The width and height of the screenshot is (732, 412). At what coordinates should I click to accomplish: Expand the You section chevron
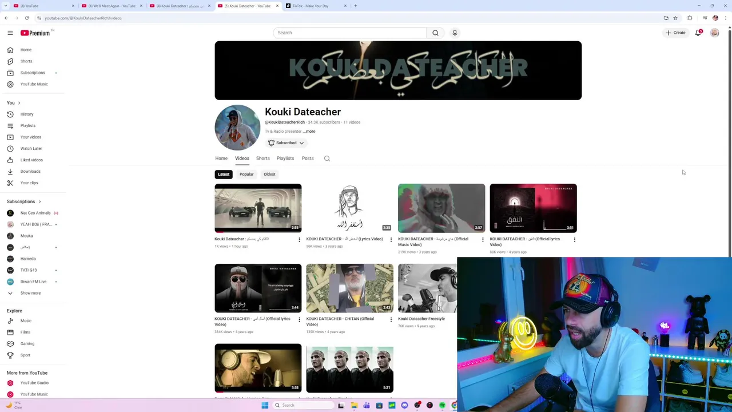(x=19, y=103)
